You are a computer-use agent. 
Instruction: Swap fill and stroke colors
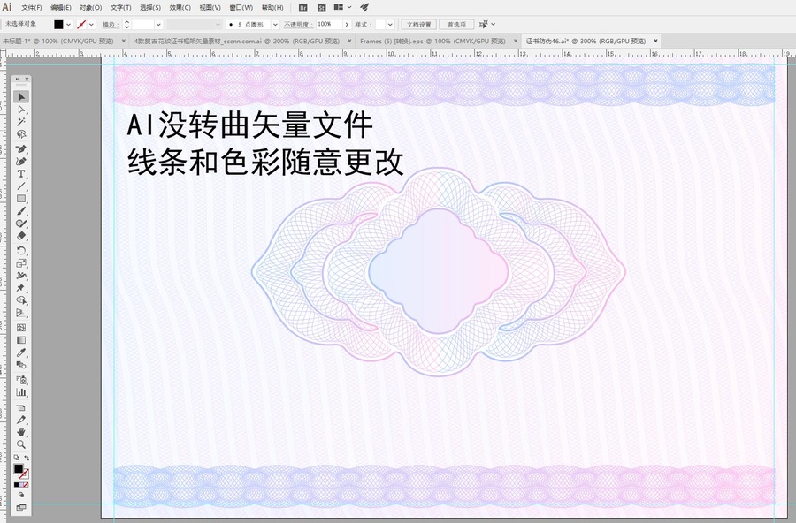click(27, 458)
